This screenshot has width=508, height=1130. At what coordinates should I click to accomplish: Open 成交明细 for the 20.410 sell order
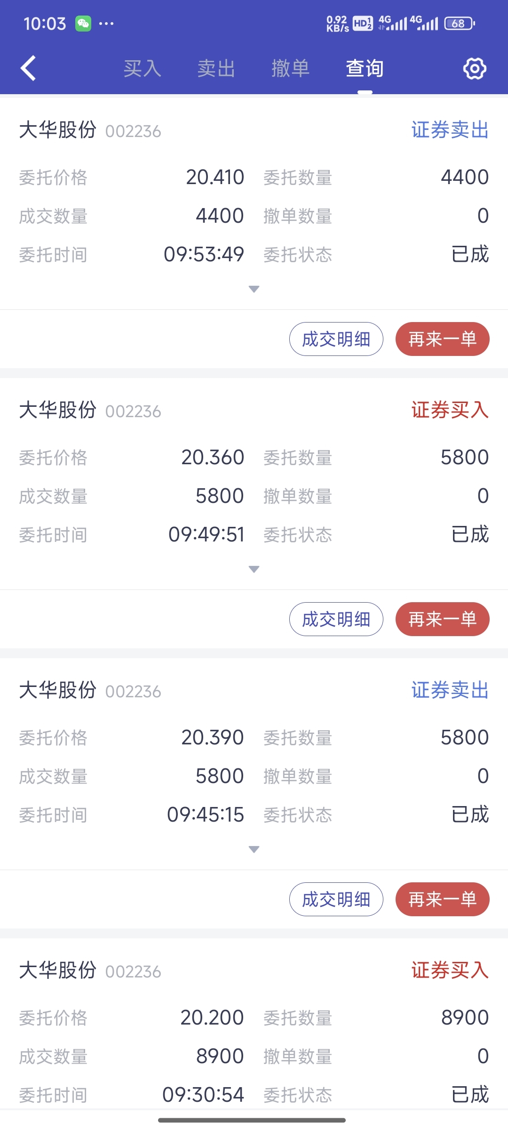[x=336, y=339]
